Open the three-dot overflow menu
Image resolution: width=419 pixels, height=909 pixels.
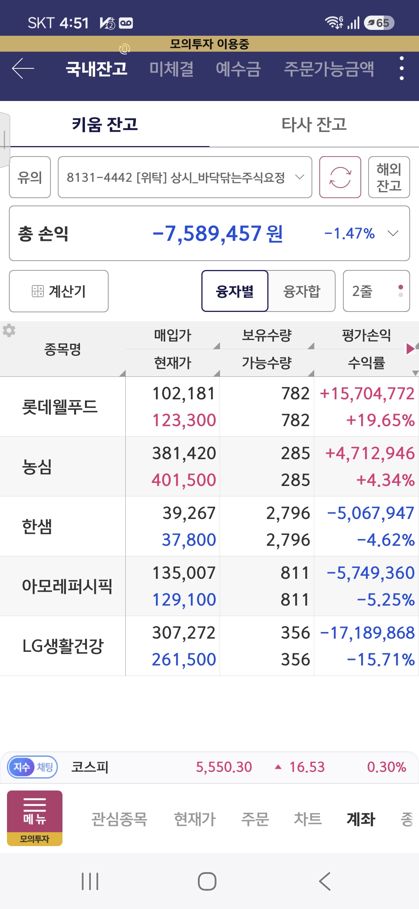pyautogui.click(x=402, y=68)
